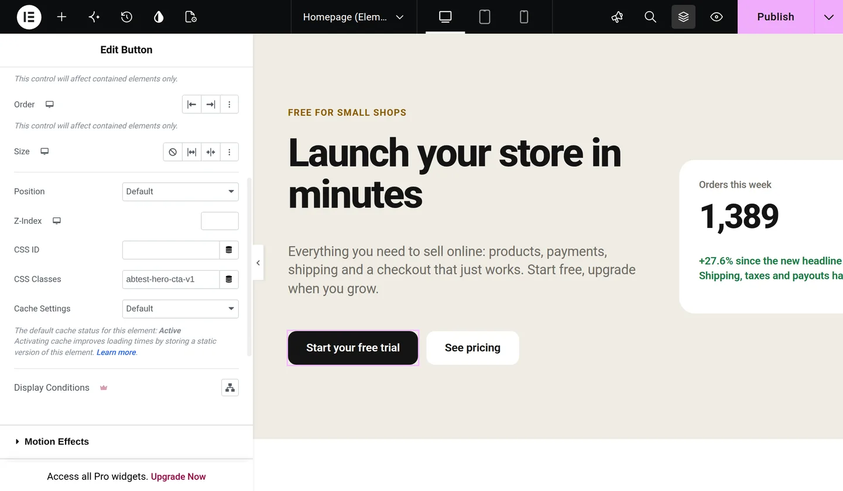This screenshot has height=491, width=843.
Task: Collapse the editing panel with side arrow
Action: click(x=258, y=263)
